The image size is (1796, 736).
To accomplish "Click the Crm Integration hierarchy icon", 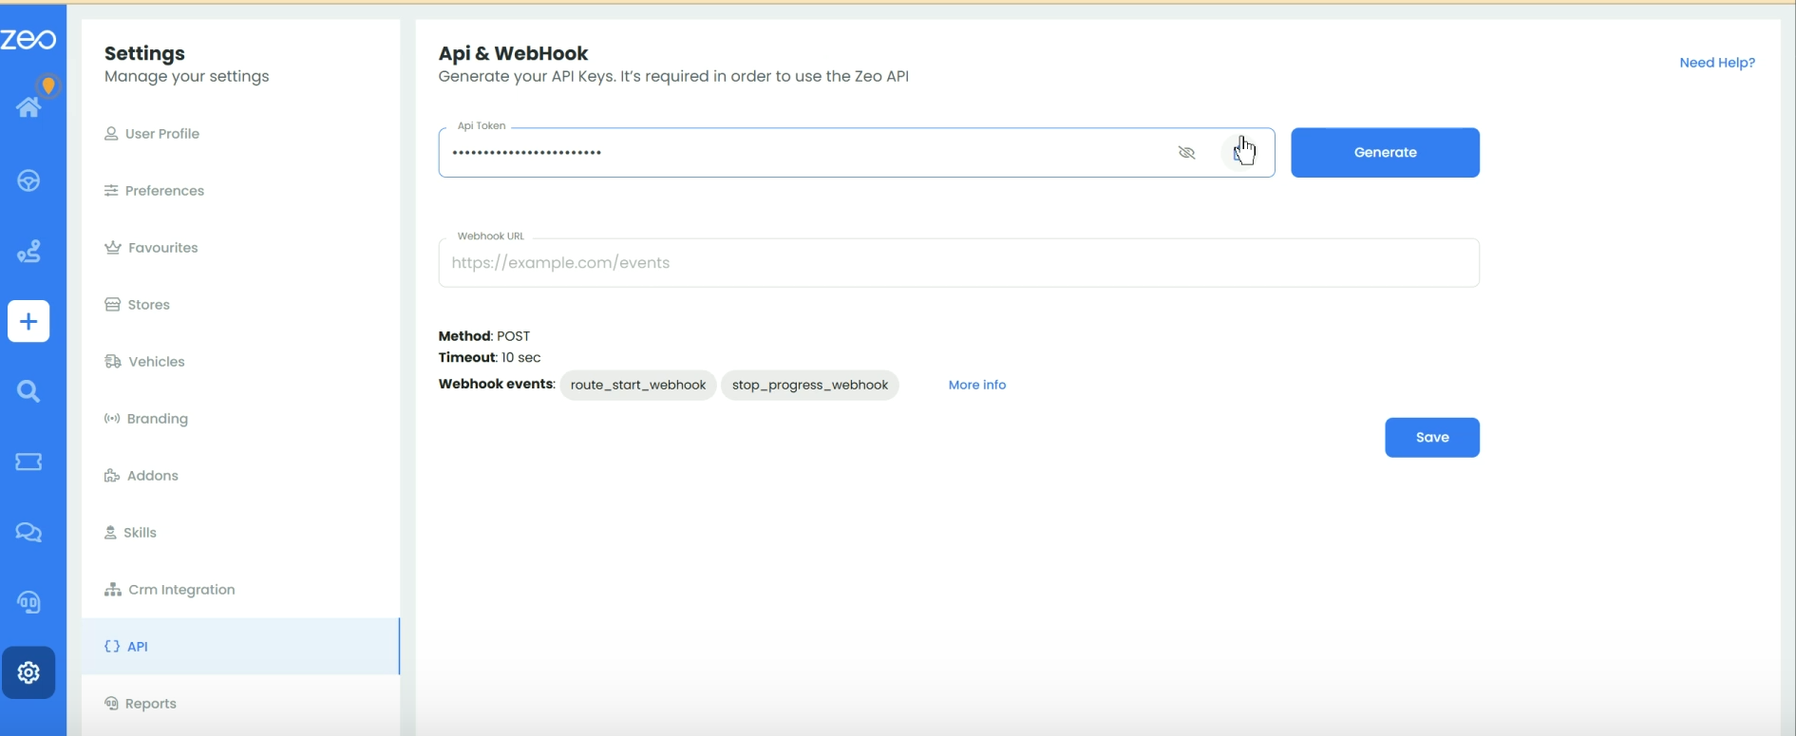I will tap(112, 590).
